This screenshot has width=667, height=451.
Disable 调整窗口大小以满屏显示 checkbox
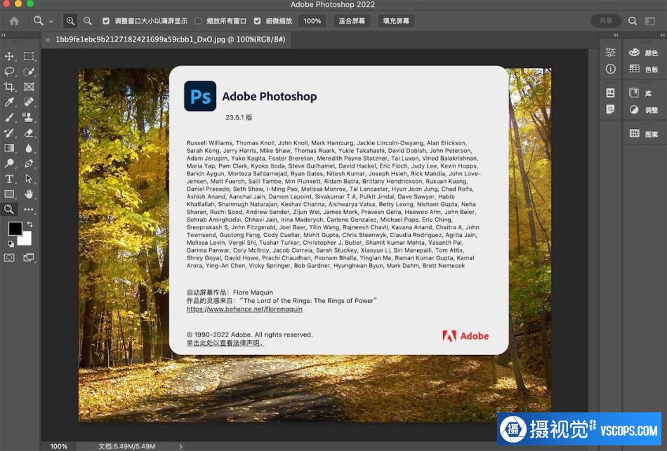(106, 21)
